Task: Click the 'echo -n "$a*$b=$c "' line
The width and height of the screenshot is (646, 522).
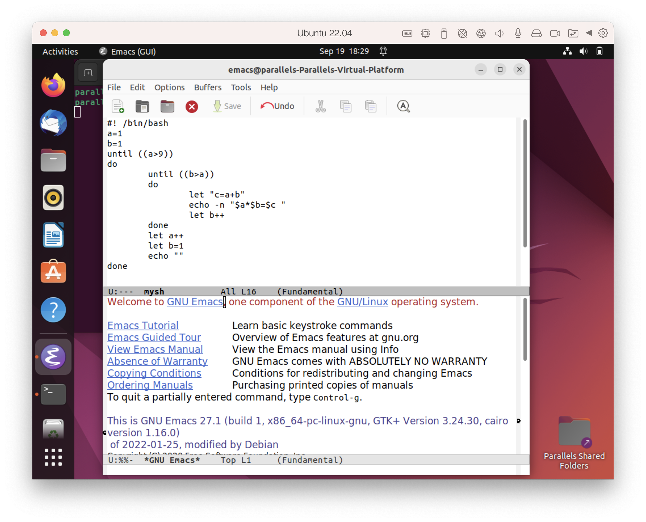Action: click(237, 205)
